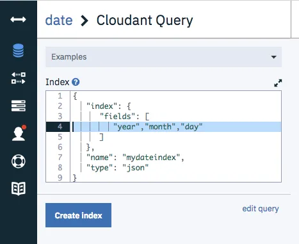The width and height of the screenshot is (299, 244).
Task: Open the Examples dropdown
Action: (x=163, y=57)
